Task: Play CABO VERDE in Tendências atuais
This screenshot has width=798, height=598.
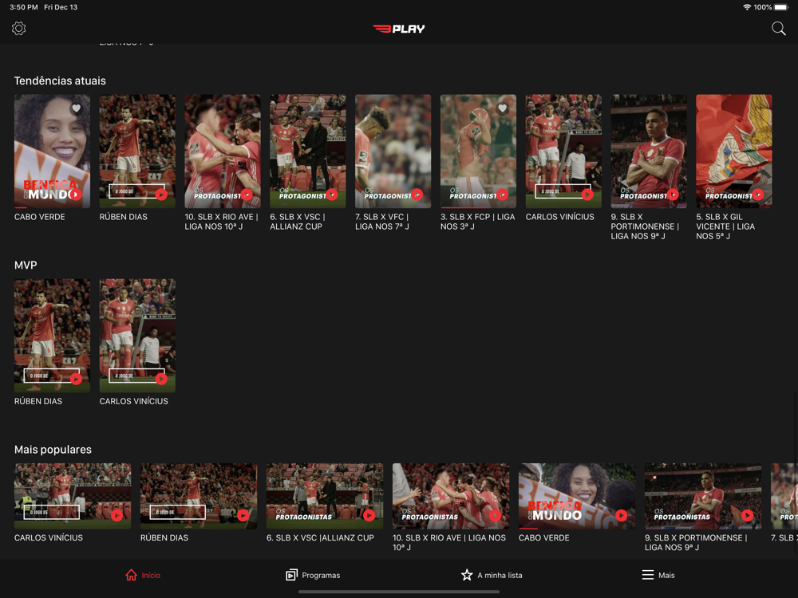Action: pos(76,195)
